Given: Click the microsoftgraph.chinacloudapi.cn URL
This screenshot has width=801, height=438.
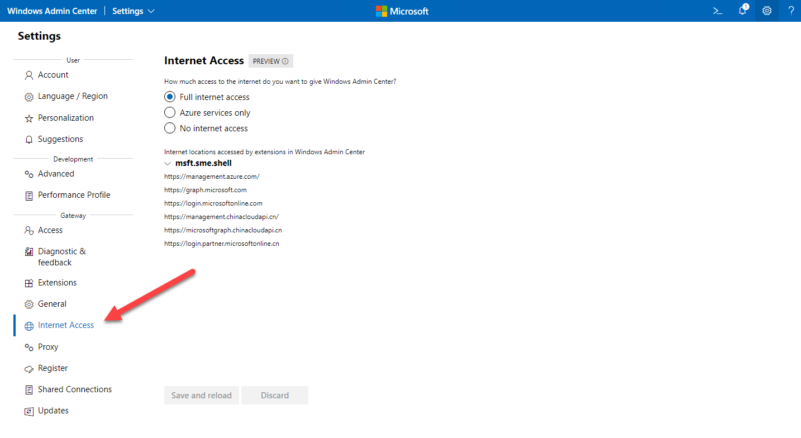Looking at the screenshot, I should pos(223,230).
